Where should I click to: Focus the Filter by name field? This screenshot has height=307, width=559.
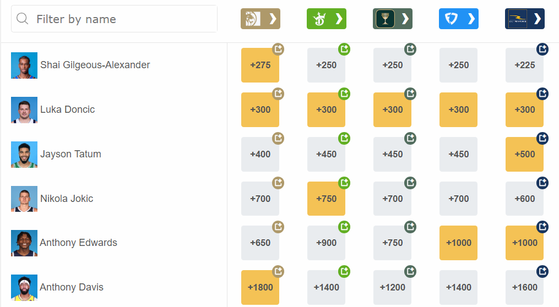(114, 19)
